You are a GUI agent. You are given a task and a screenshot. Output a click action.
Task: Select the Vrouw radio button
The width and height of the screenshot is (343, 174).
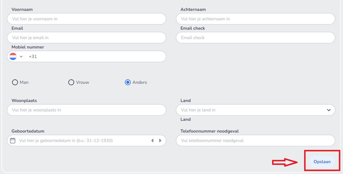coord(71,82)
